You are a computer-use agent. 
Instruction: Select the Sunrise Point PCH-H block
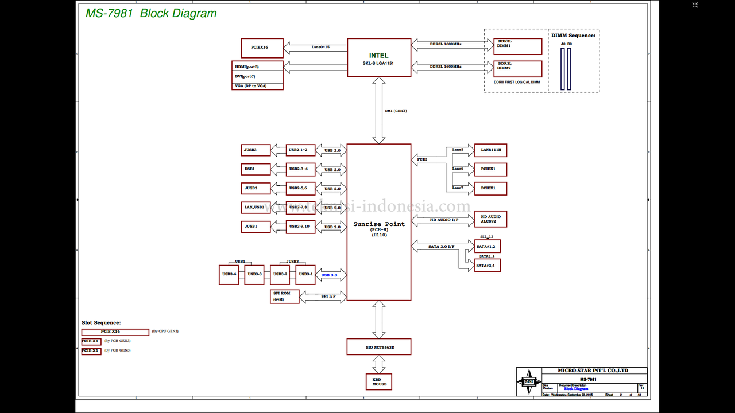(379, 222)
